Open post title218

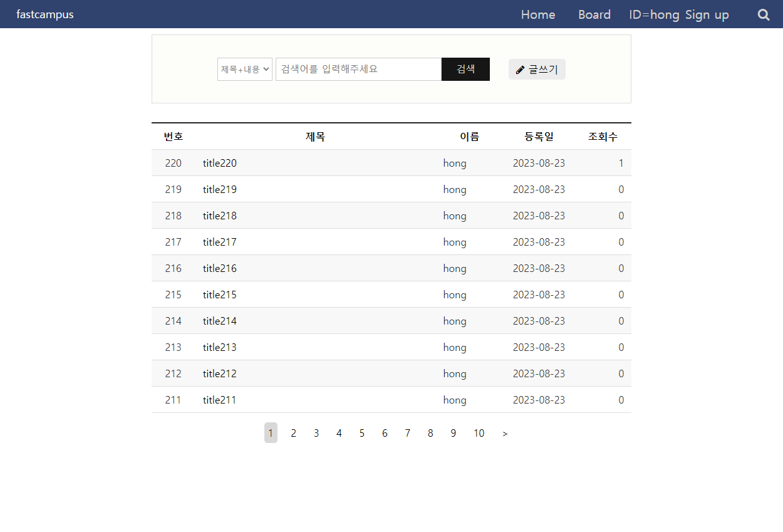click(x=220, y=216)
